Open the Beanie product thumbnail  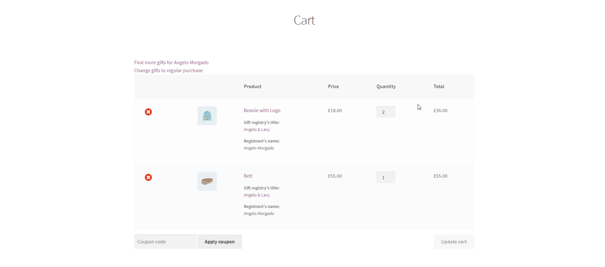pyautogui.click(x=207, y=116)
